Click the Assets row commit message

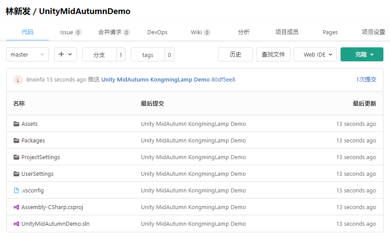193,124
